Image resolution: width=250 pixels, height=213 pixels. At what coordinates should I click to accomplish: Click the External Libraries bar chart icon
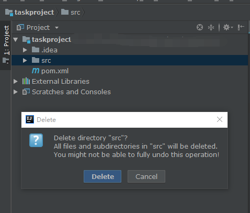pos(26,81)
